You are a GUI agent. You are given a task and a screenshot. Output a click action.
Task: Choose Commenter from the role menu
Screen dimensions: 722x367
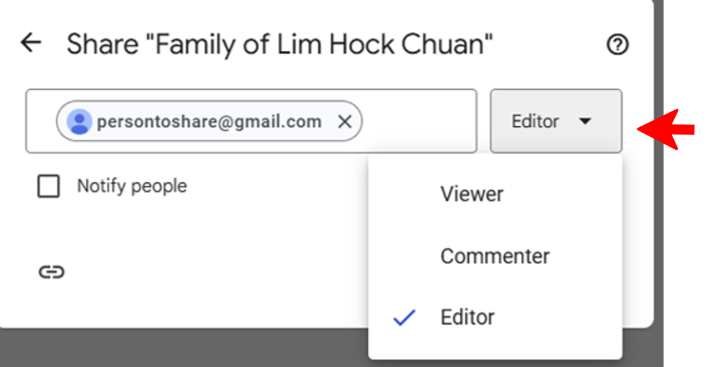point(494,256)
